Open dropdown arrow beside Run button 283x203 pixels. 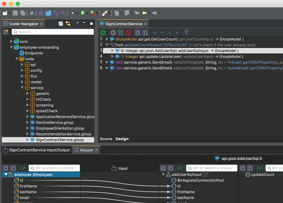coord(87,13)
